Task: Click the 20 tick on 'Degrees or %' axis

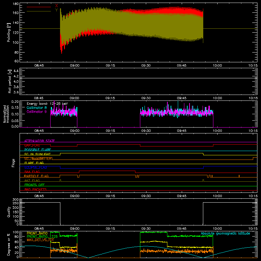Action: pos(17,253)
